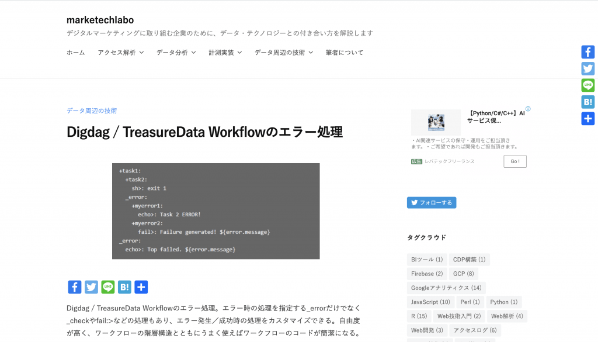The width and height of the screenshot is (598, 342).
Task: Select アクセスログ (6) tag
Action: 475,330
